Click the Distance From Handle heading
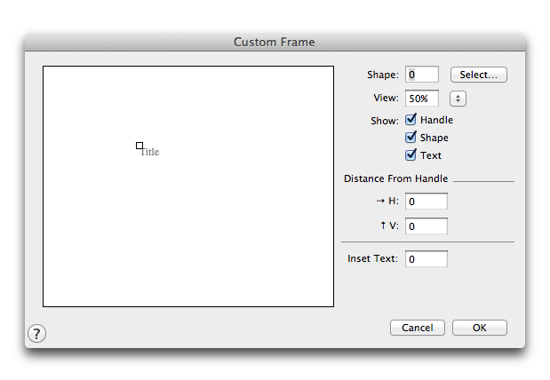550x380 pixels. click(x=395, y=178)
